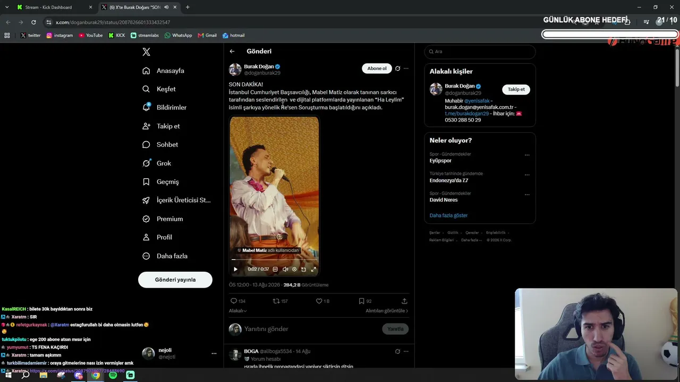
Task: Click Takip et for Burak Doğan
Action: tap(516, 90)
